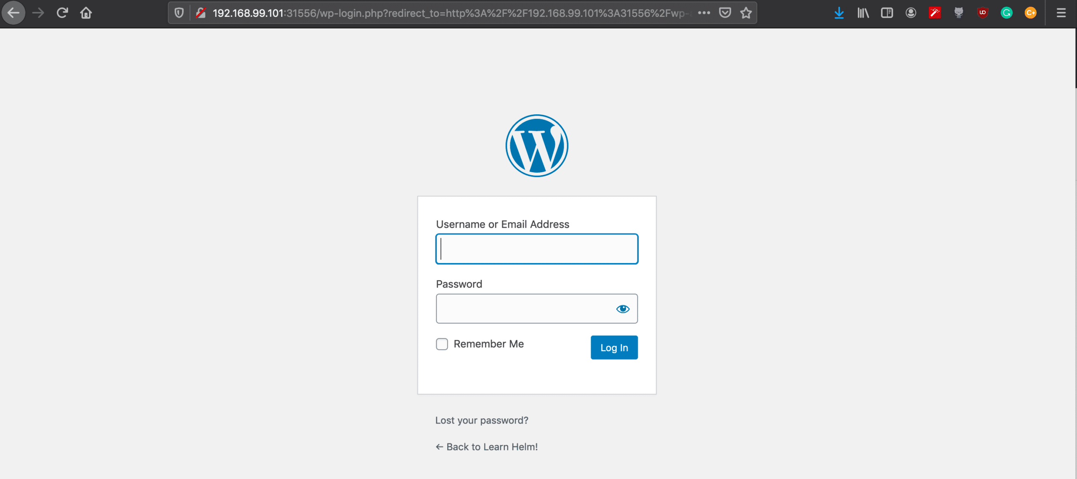Open uBlock Origin extension icon

[x=982, y=13]
